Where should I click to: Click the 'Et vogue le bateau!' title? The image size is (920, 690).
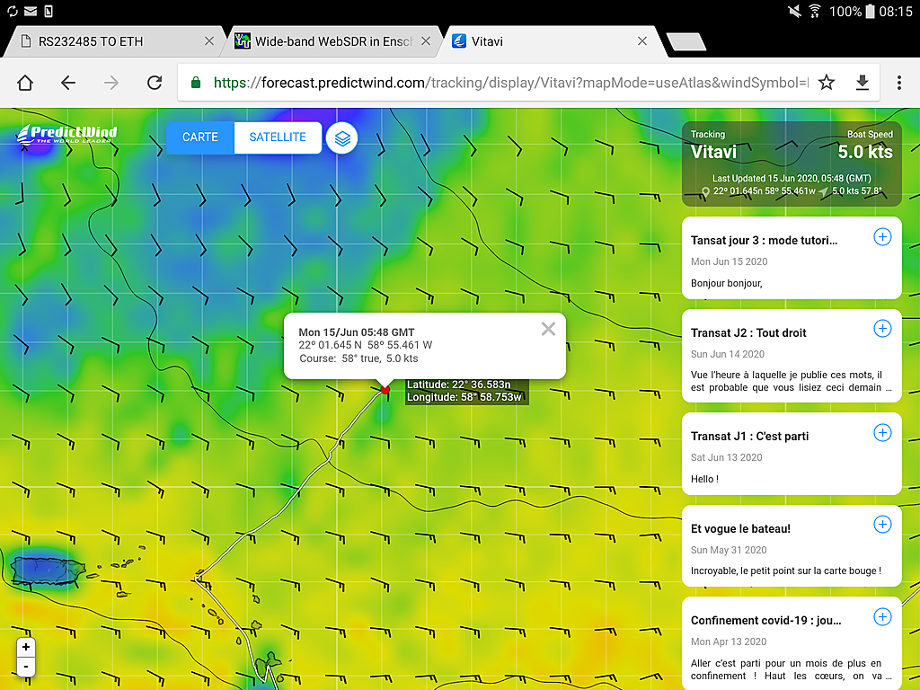pos(740,528)
